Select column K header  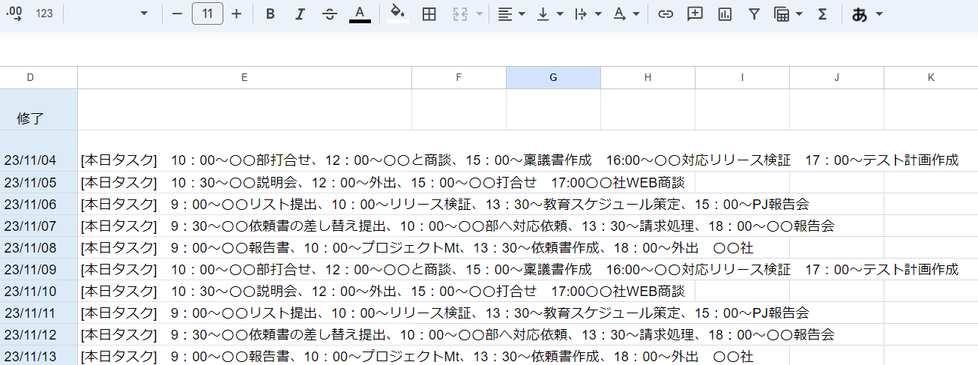(x=931, y=77)
